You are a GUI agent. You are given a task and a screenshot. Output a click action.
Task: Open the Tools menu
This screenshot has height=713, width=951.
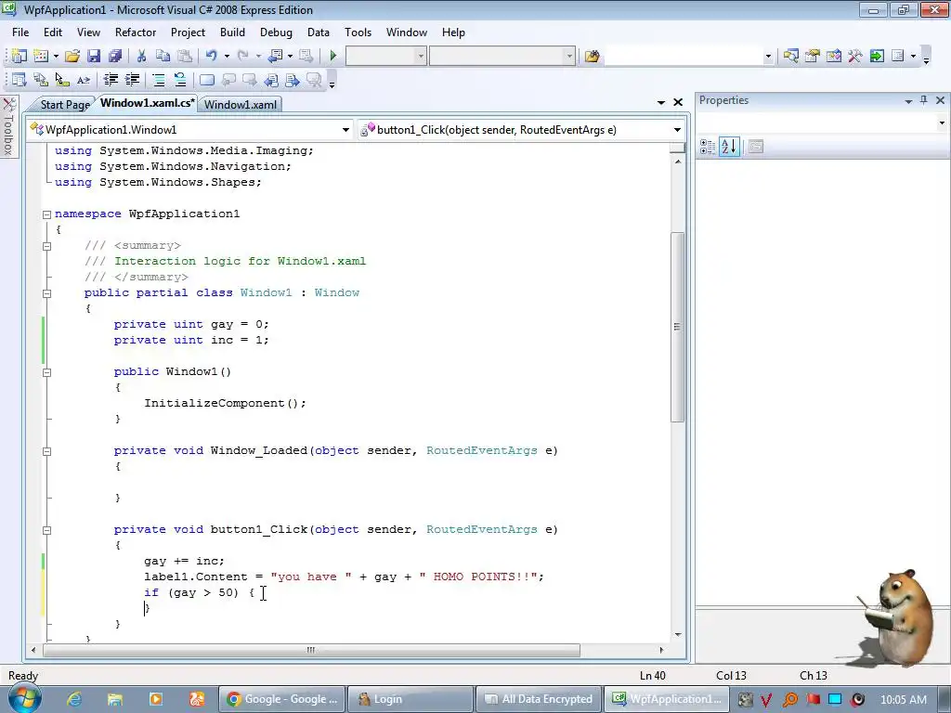pyautogui.click(x=358, y=32)
